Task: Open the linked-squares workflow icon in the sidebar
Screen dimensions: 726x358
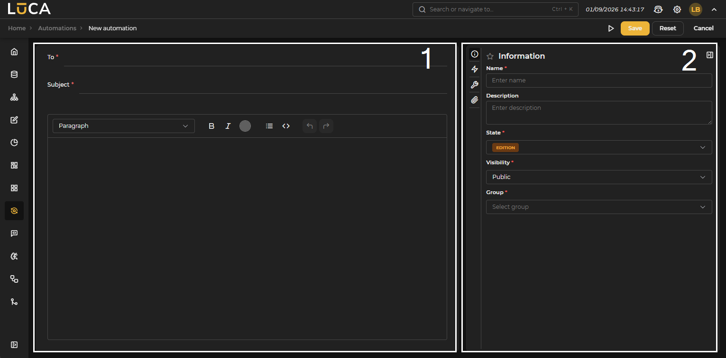Action: [x=14, y=279]
